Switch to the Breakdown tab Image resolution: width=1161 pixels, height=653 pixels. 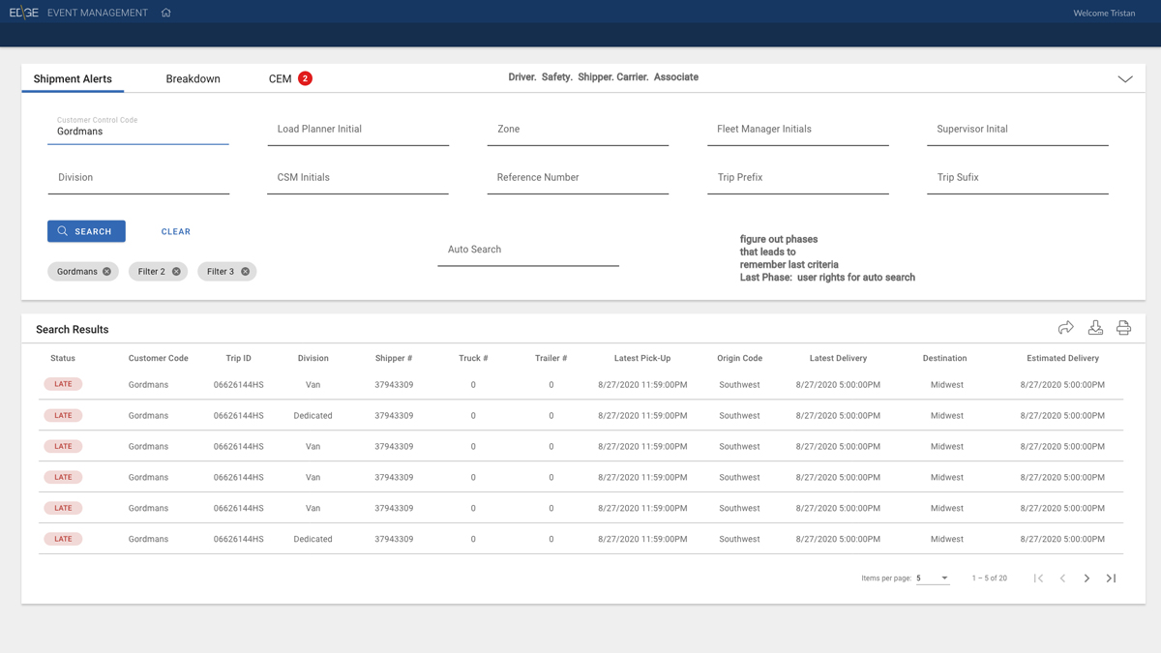coord(193,79)
